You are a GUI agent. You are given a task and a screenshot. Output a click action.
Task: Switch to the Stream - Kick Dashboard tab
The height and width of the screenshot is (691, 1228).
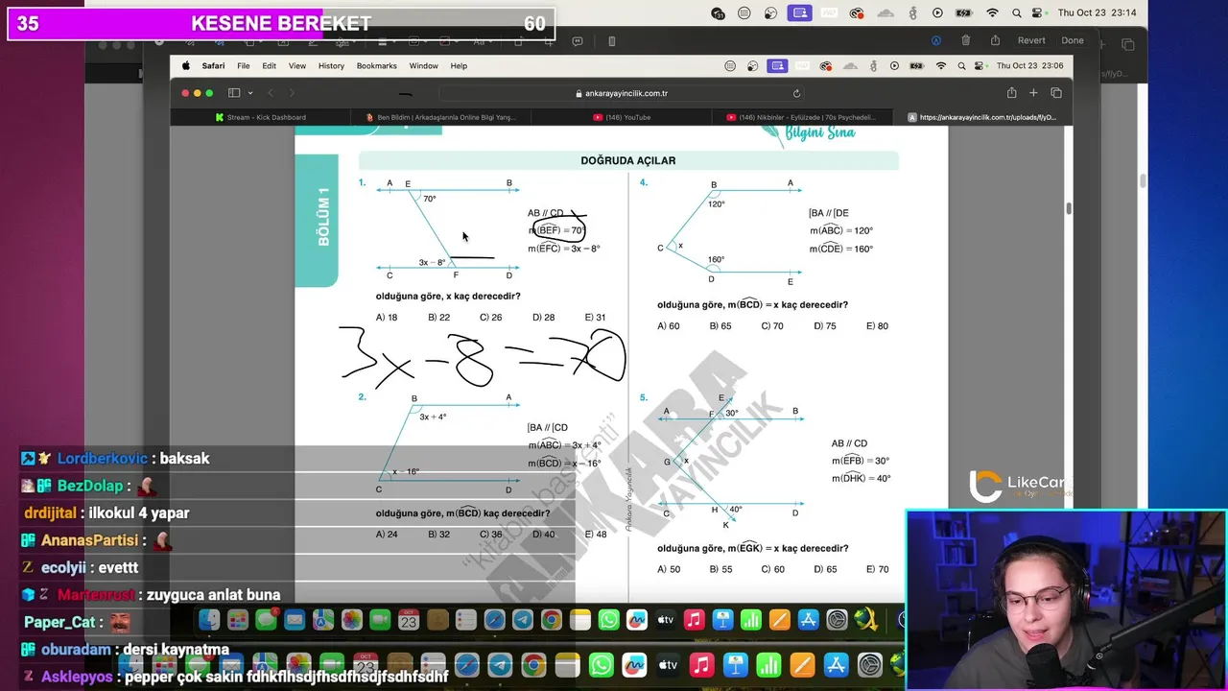(261, 117)
